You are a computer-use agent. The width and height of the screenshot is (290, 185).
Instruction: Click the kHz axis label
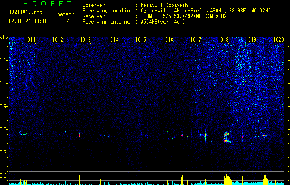(x=4, y=37)
